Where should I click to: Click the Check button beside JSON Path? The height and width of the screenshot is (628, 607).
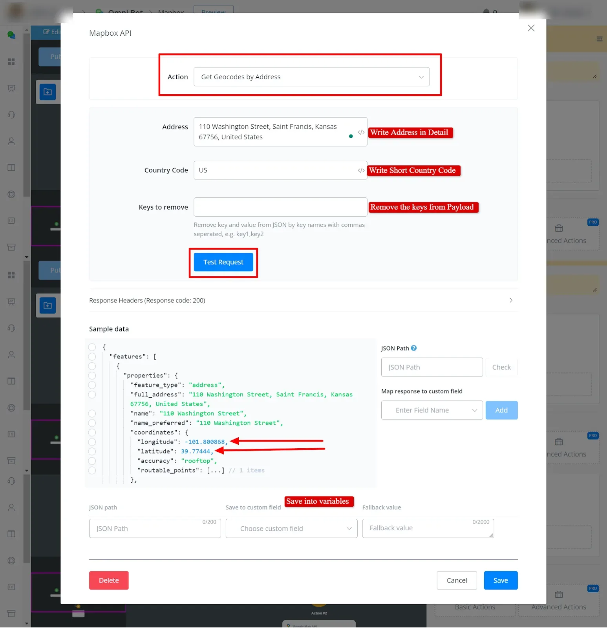pyautogui.click(x=501, y=367)
